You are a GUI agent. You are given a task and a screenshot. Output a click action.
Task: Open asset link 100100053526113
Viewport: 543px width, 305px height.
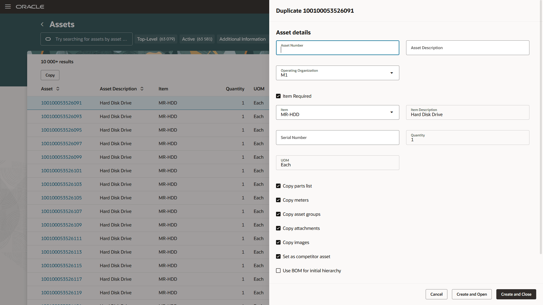click(x=61, y=252)
